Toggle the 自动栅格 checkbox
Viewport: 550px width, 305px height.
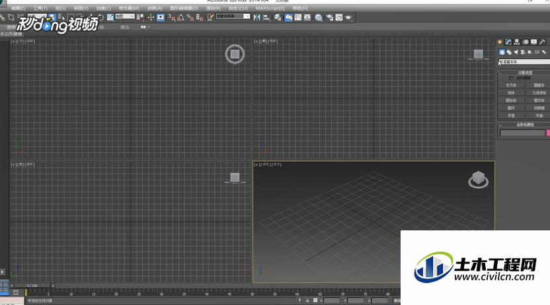coord(511,78)
